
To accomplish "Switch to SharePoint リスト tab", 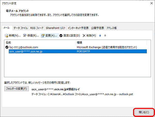I will pyautogui.click(x=56, y=28).
